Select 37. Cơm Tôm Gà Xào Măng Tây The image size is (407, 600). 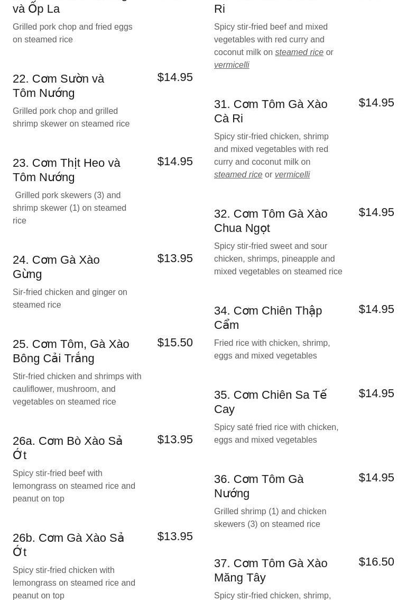click(x=271, y=570)
